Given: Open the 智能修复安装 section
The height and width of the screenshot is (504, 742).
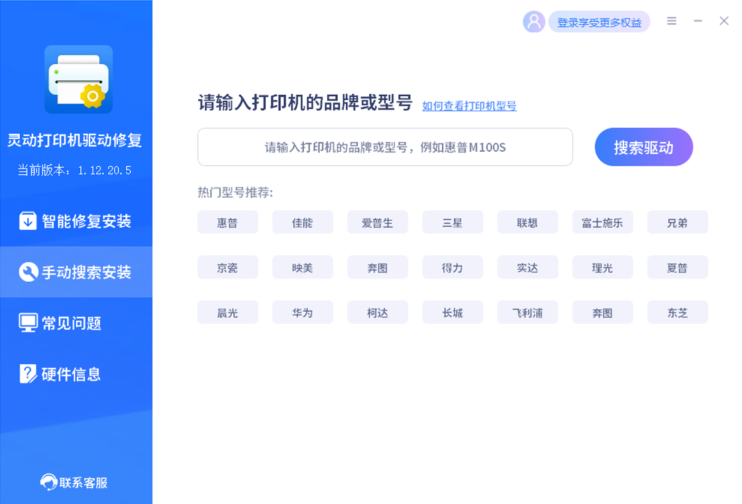Looking at the screenshot, I should (76, 221).
